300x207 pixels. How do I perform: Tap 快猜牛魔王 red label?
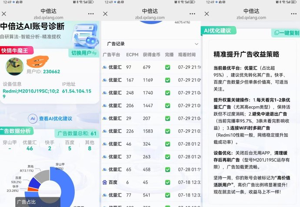17,51
